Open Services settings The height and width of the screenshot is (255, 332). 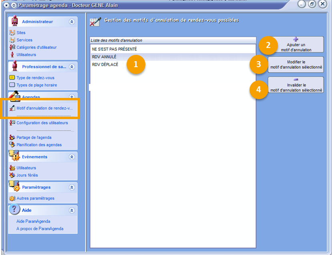tap(24, 40)
